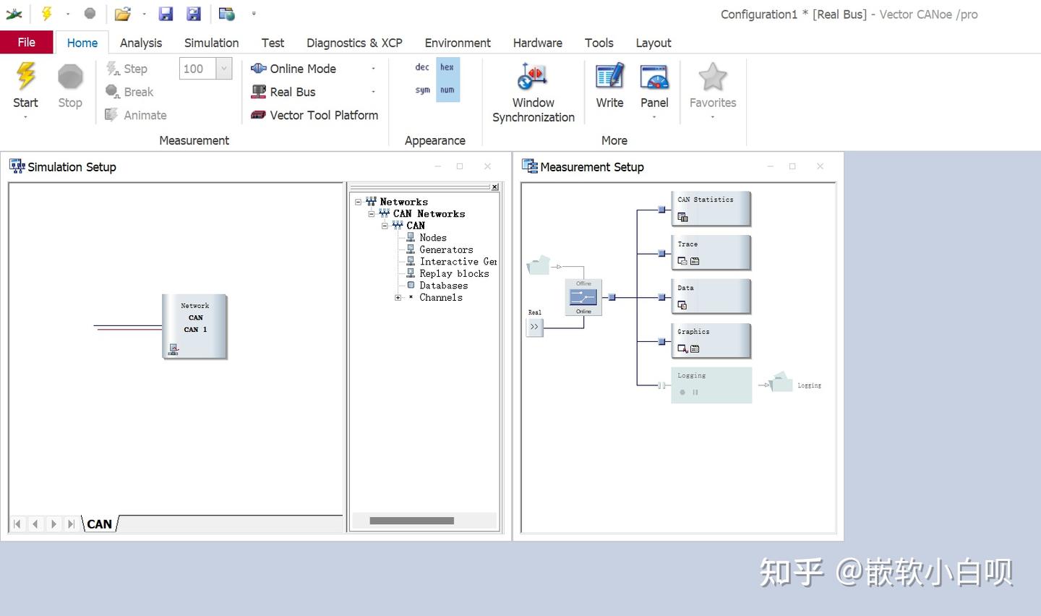Open Window Synchronization
1041x616 pixels.
[x=534, y=93]
